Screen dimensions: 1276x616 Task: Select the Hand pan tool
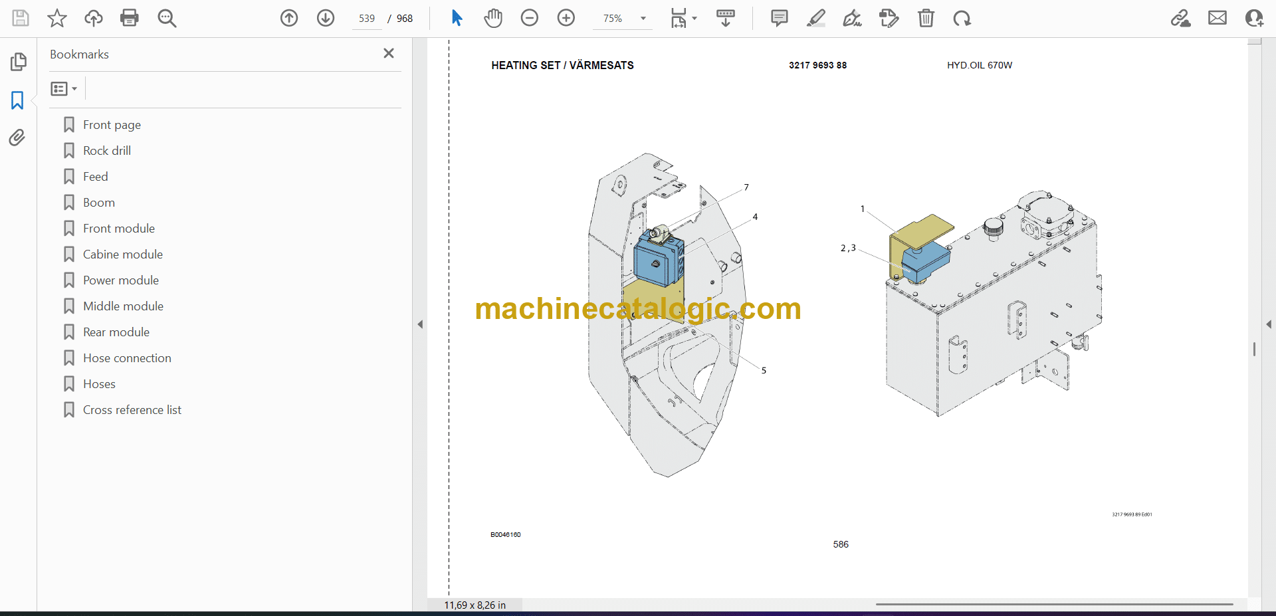pos(492,18)
